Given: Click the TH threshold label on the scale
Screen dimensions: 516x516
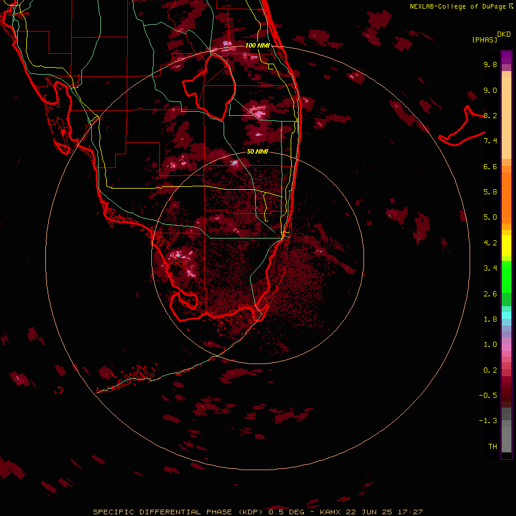Looking at the screenshot, I should [492, 447].
